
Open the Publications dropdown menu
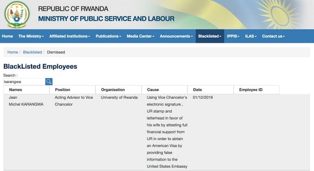tap(109, 36)
